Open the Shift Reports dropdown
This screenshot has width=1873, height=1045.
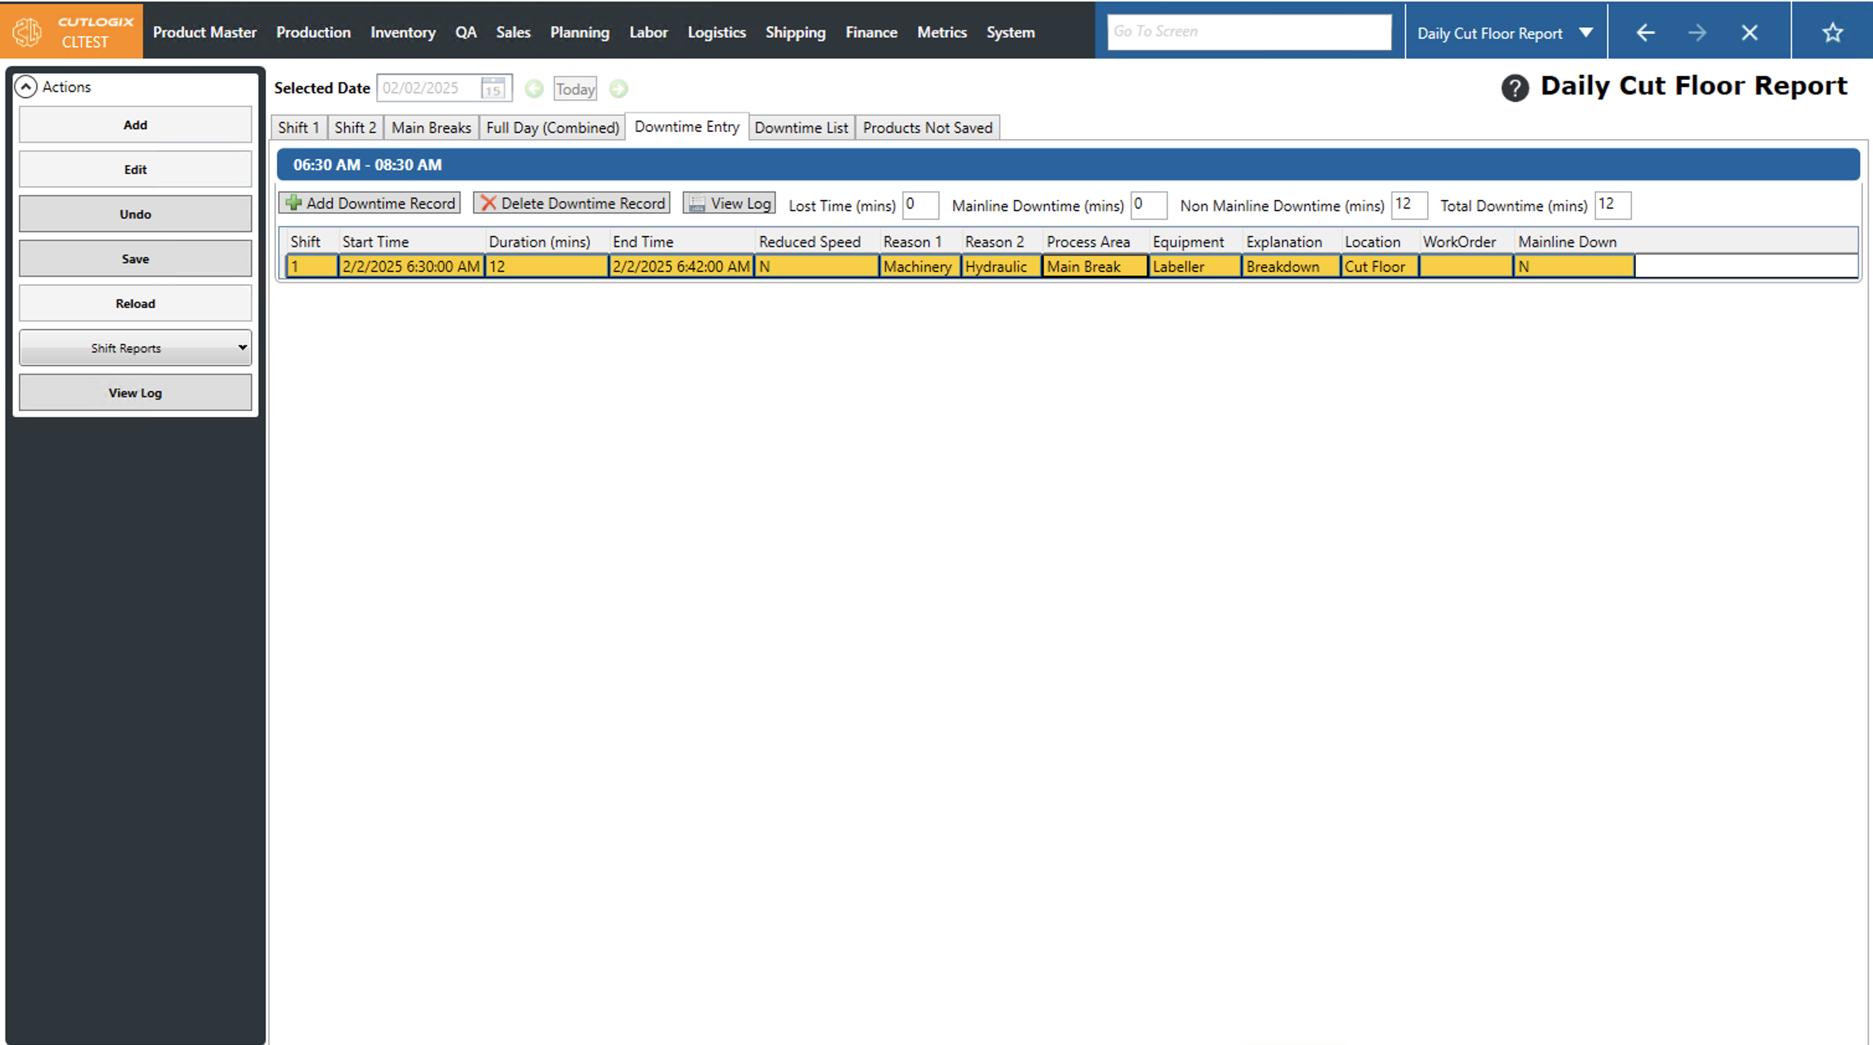pyautogui.click(x=135, y=348)
